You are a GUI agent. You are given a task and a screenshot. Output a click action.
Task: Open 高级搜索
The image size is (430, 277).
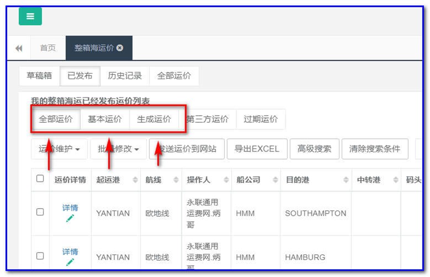(315, 149)
